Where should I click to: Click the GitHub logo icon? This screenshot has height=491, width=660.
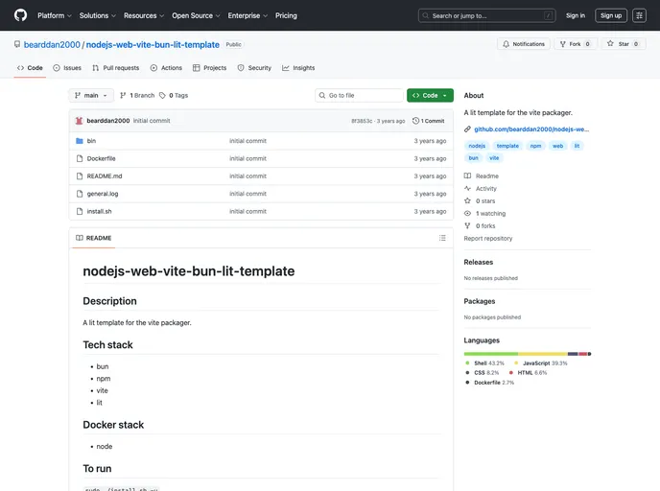(21, 15)
